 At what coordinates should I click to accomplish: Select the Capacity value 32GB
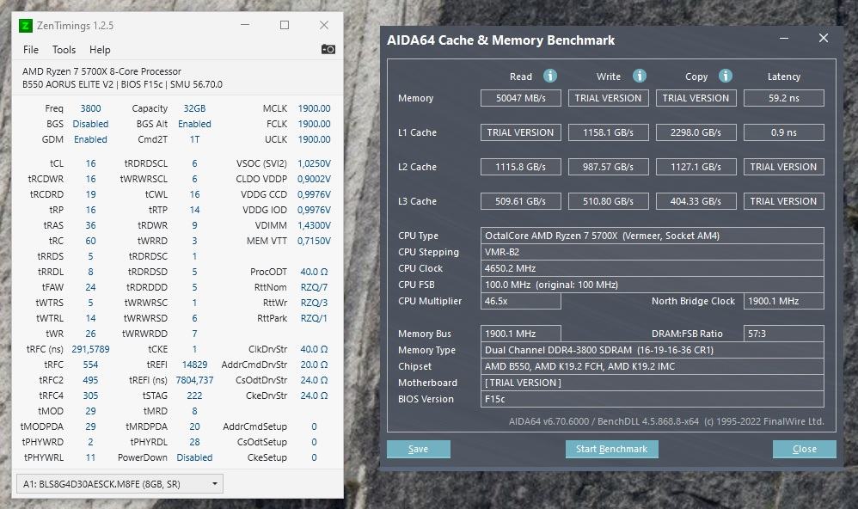click(194, 108)
